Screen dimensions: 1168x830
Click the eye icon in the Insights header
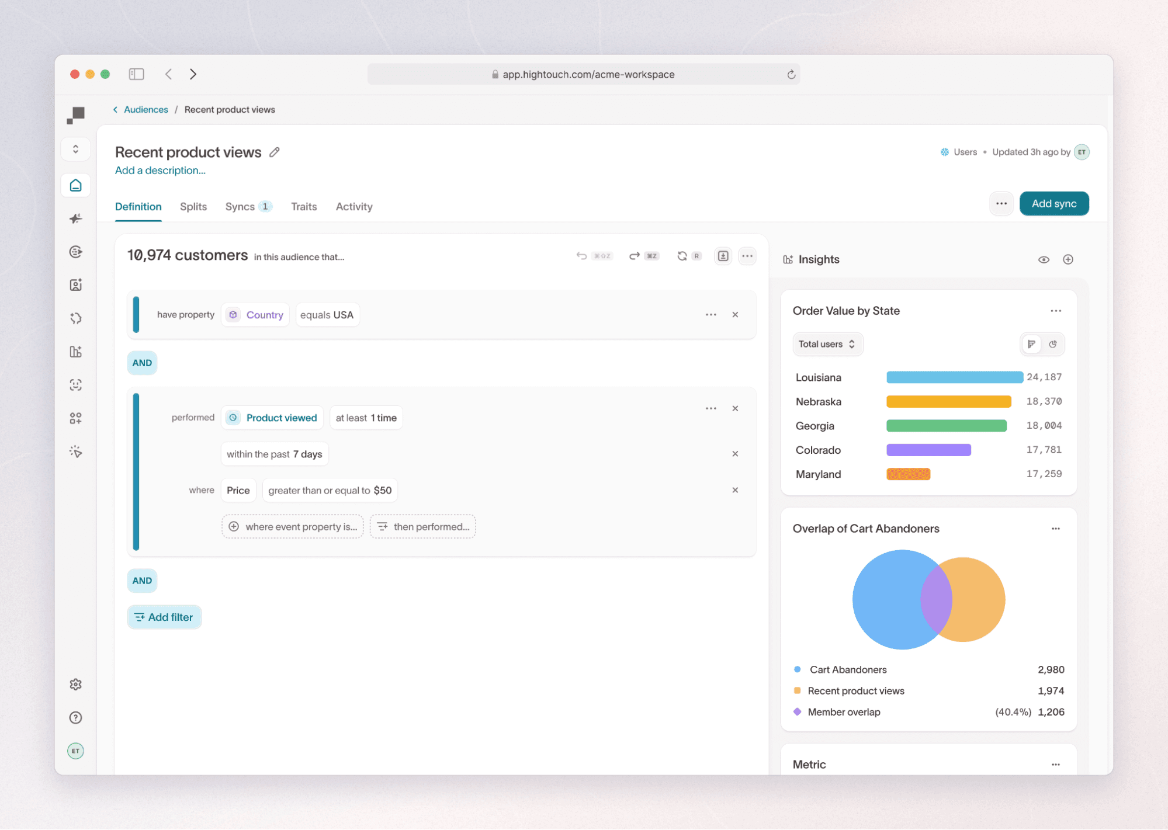pyautogui.click(x=1044, y=259)
